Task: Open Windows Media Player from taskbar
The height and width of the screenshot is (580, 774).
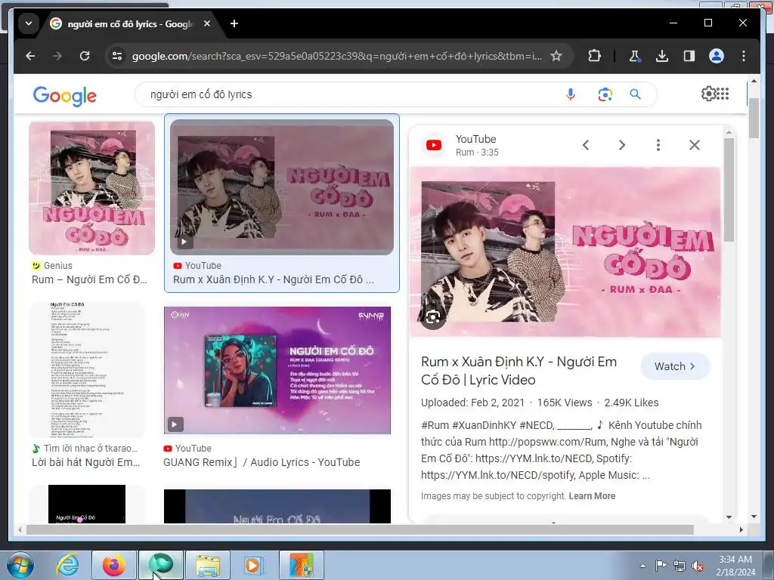Action: [x=254, y=565]
